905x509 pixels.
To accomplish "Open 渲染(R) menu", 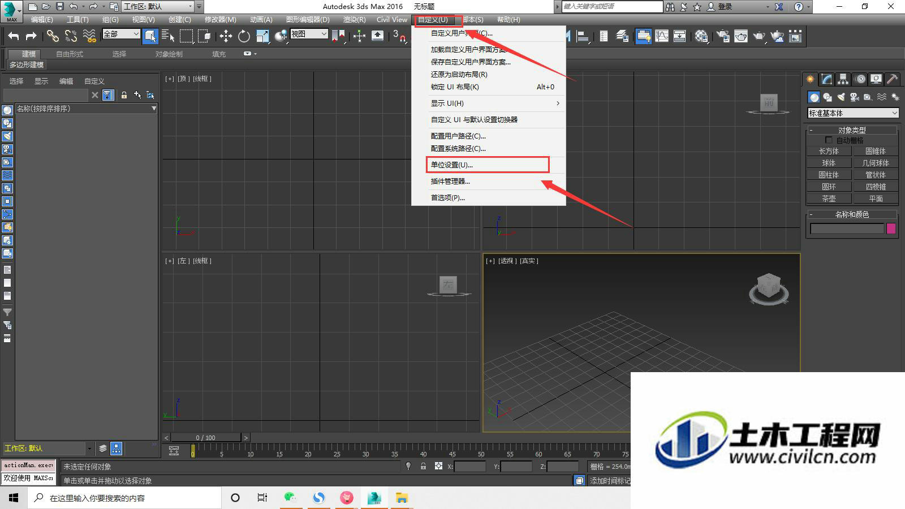I will click(354, 19).
